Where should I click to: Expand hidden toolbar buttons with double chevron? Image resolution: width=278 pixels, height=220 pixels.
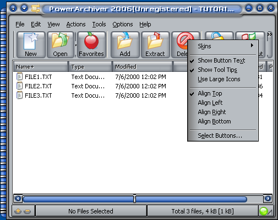[269, 35]
